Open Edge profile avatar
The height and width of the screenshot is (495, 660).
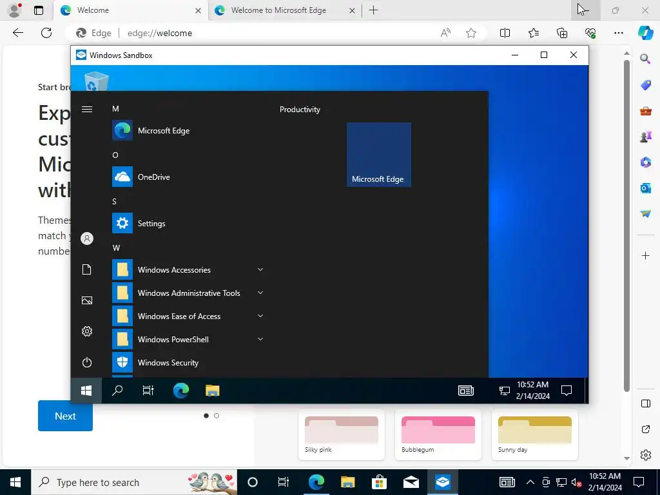(15, 10)
